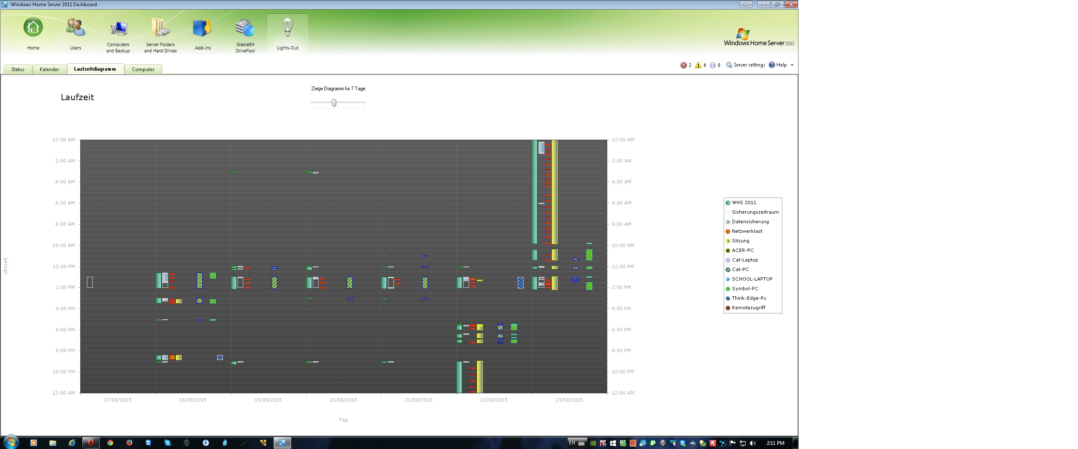Switch to the Computer tab
Viewport: 1078px width, 449px height.
tap(143, 69)
